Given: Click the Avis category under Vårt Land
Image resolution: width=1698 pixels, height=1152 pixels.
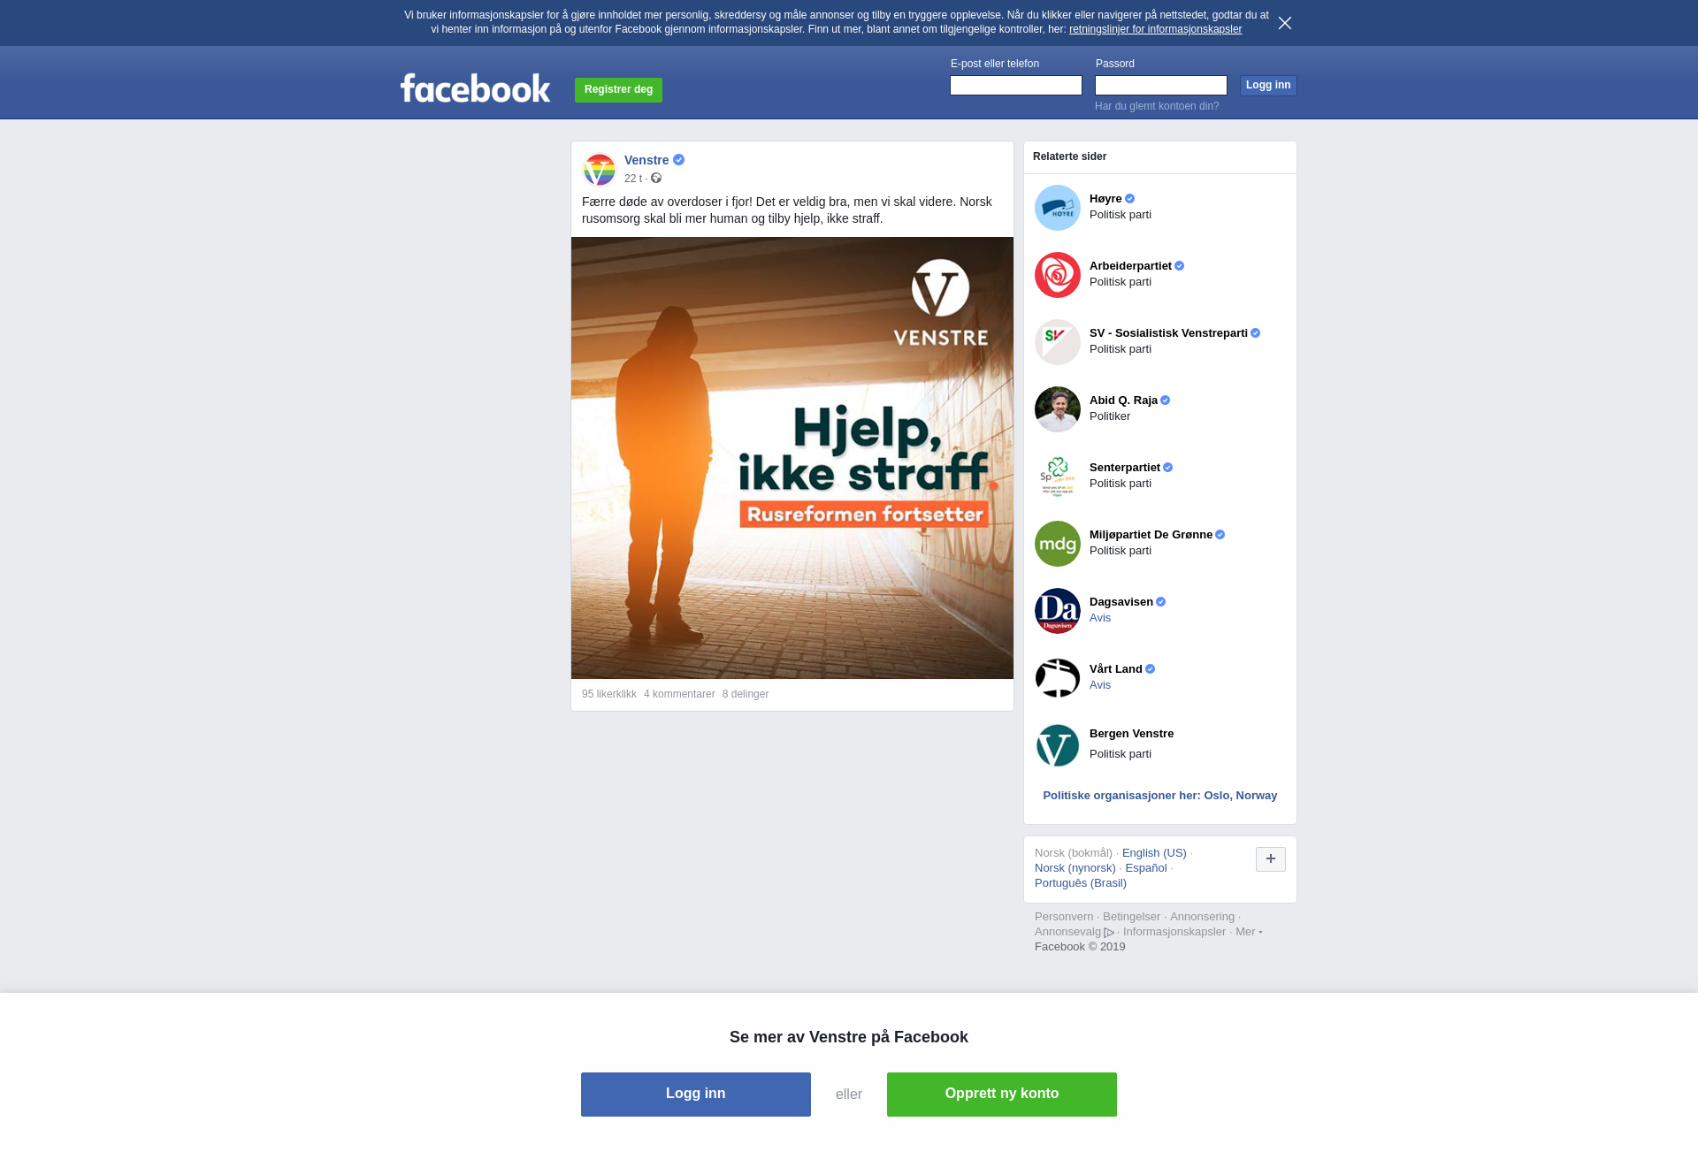Looking at the screenshot, I should tap(1100, 685).
